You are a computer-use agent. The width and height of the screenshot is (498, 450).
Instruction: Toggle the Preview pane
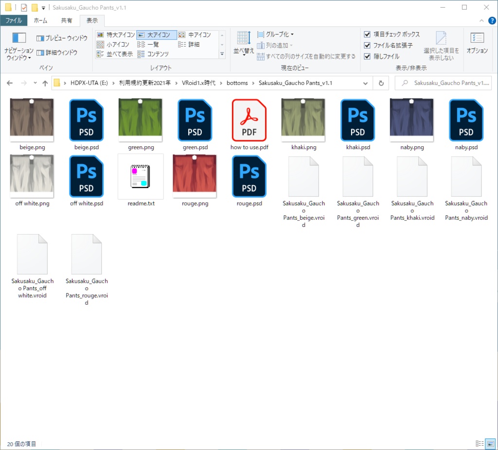click(62, 38)
